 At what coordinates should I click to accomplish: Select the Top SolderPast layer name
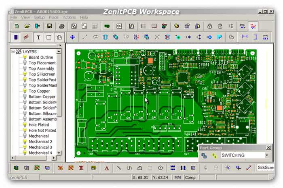tap(42, 80)
